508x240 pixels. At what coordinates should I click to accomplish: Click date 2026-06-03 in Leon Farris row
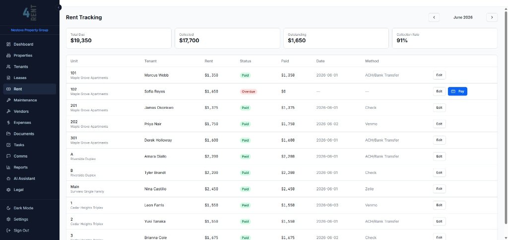pos(327,205)
